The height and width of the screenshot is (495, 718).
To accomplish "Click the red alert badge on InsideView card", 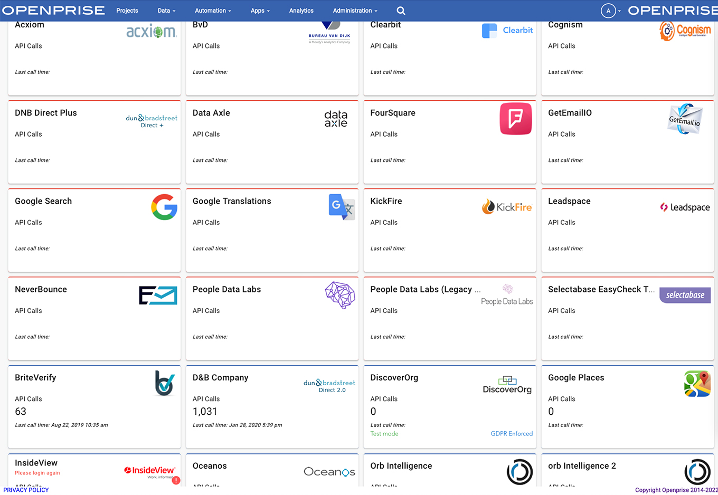I will coord(176,480).
